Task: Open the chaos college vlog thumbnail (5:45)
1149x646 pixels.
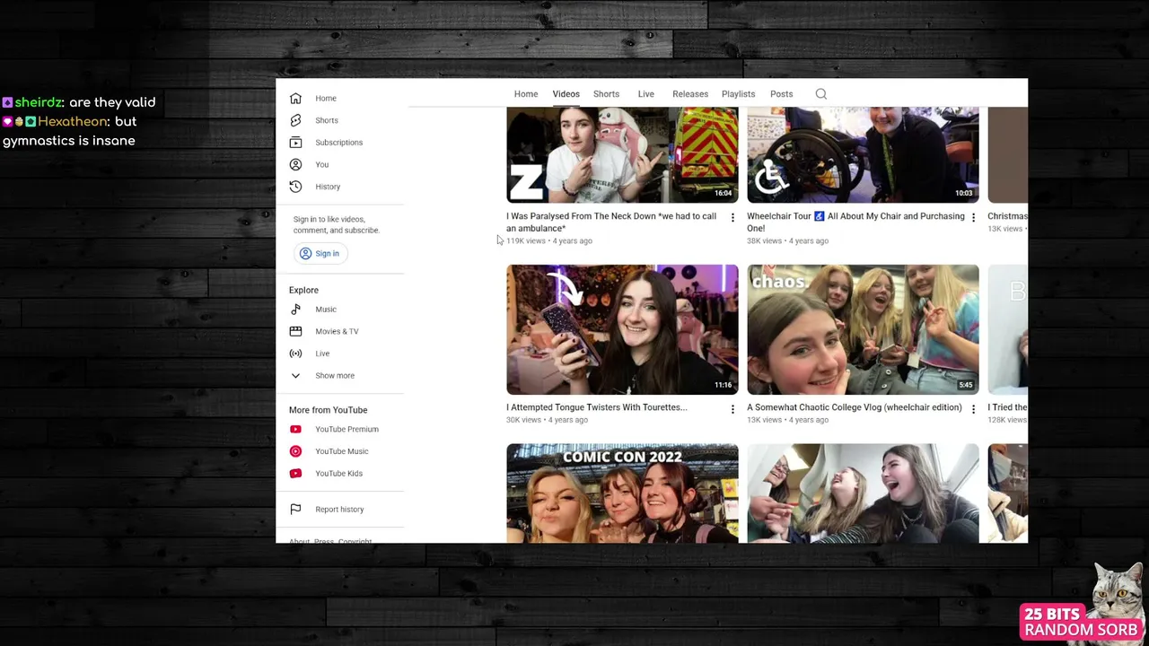Action: point(863,329)
